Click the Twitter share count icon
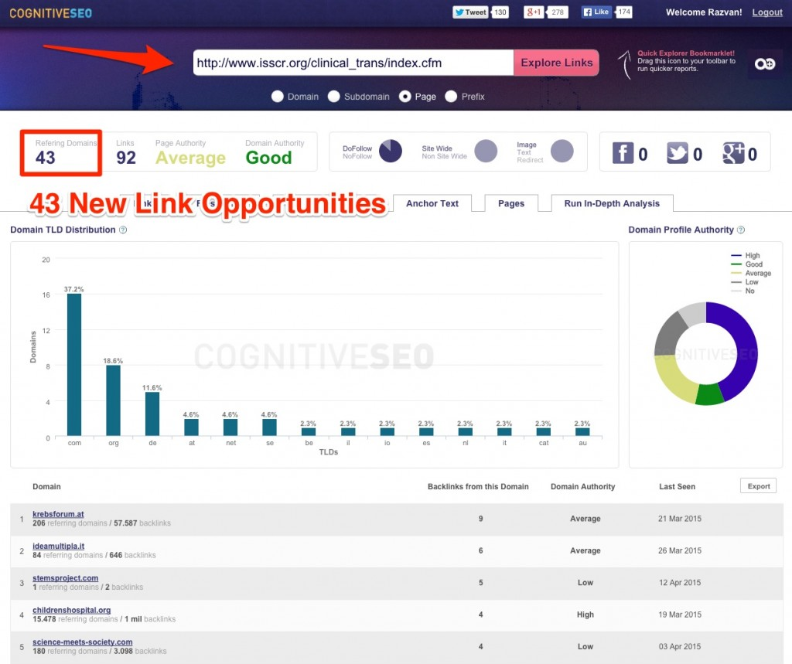The height and width of the screenshot is (664, 792). pos(678,153)
